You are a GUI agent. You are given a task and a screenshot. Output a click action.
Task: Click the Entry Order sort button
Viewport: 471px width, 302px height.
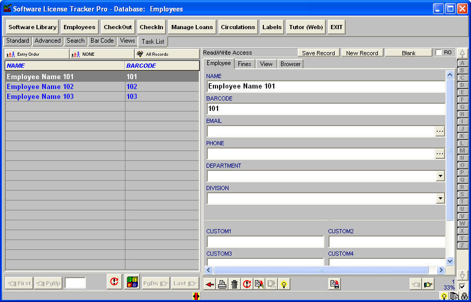(37, 54)
